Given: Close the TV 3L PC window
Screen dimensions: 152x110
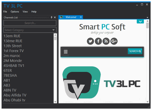Looking at the screenshot, I should point(147,5).
